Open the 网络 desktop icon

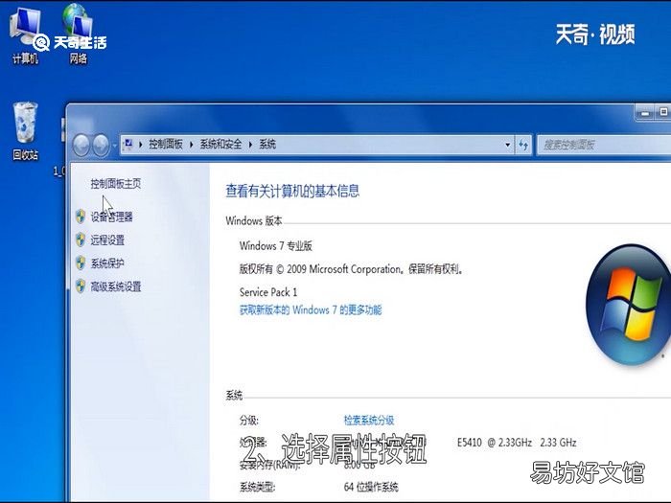click(x=79, y=34)
